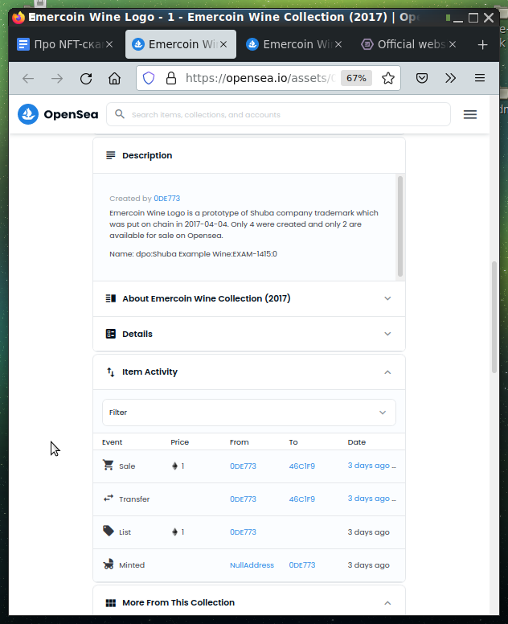Click the Firefox logo in the title bar
This screenshot has height=624, width=508.
[18, 18]
